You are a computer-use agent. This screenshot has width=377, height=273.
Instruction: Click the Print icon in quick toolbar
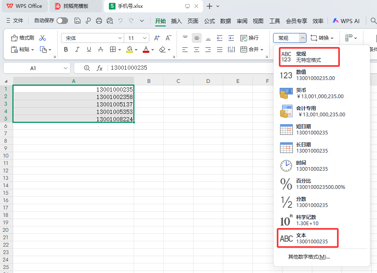(x=99, y=21)
